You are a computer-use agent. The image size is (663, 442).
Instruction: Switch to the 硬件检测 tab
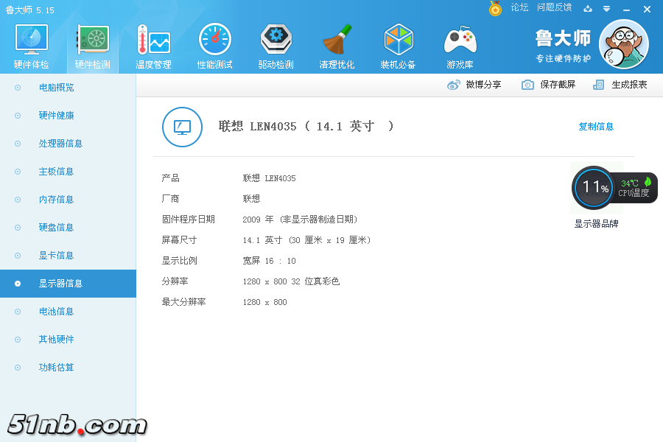click(x=93, y=46)
